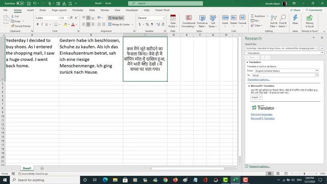This screenshot has width=327, height=184.
Task: Click the Accounting dollar format icon
Action: tap(139, 25)
